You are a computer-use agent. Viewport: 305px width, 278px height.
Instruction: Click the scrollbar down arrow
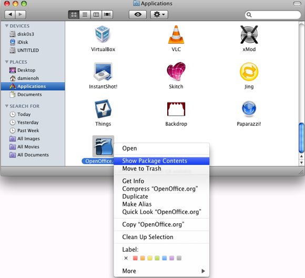tap(301, 163)
